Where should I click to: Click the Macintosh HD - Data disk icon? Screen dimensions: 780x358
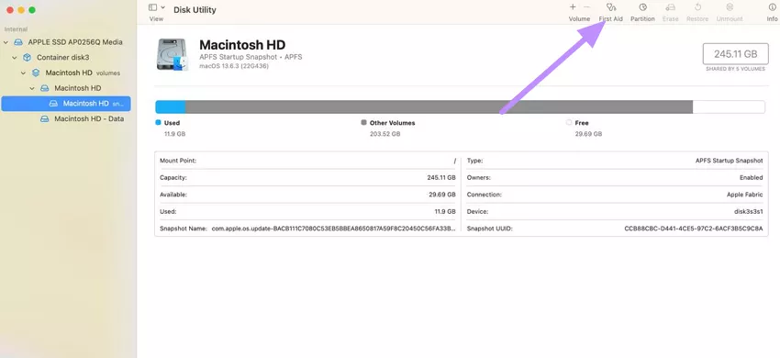pyautogui.click(x=45, y=119)
